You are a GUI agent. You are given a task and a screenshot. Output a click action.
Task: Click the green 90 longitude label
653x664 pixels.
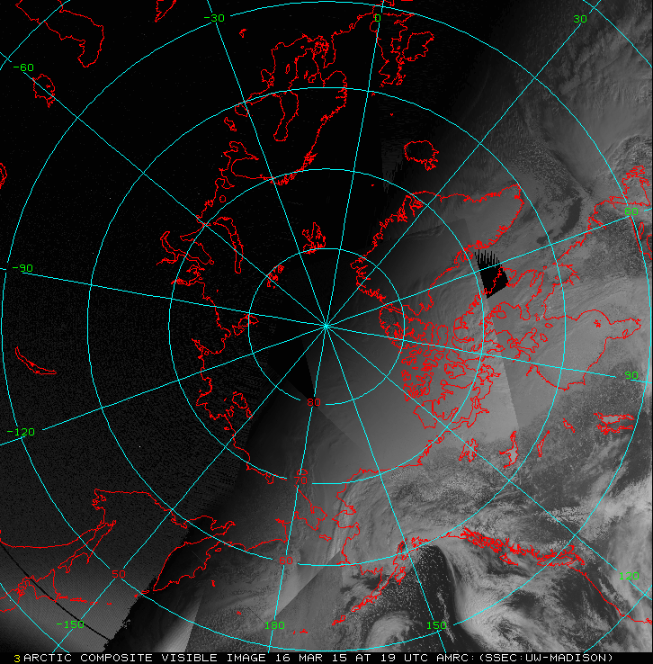pyautogui.click(x=631, y=375)
